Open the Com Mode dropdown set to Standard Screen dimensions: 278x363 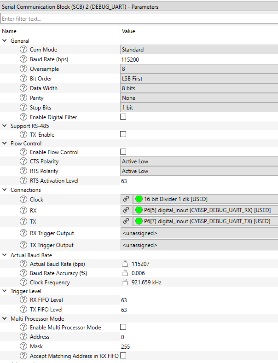click(198, 50)
